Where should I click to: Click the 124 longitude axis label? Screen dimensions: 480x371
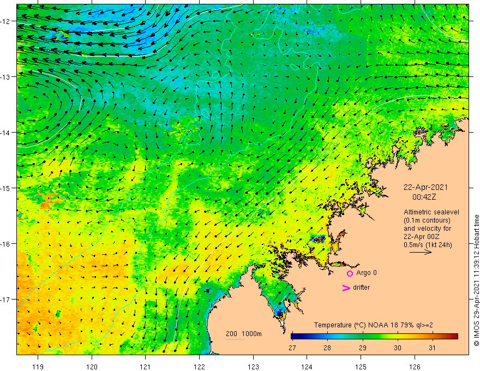[307, 367]
